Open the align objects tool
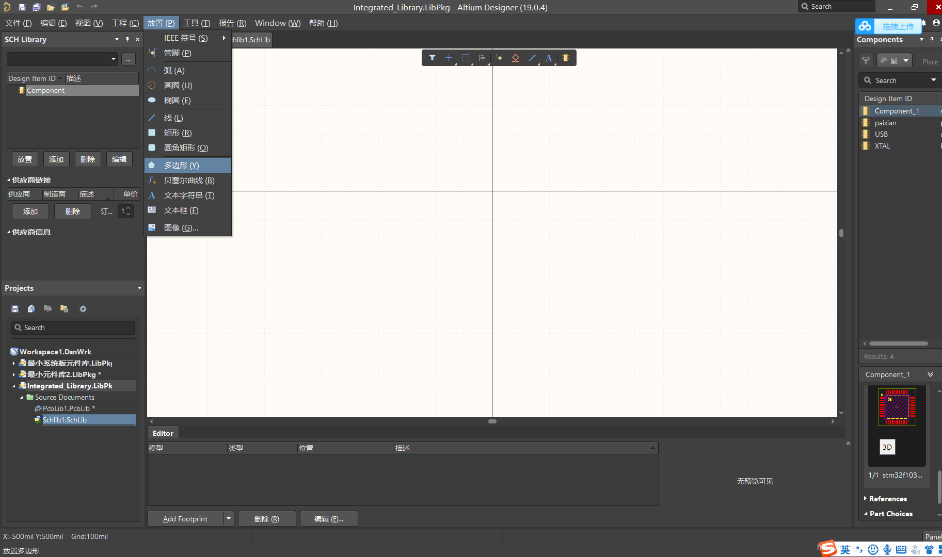 [x=482, y=58]
